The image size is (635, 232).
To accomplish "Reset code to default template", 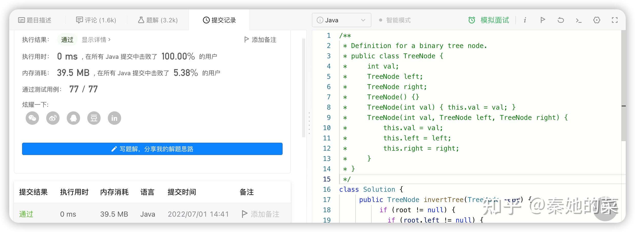I will 561,20.
